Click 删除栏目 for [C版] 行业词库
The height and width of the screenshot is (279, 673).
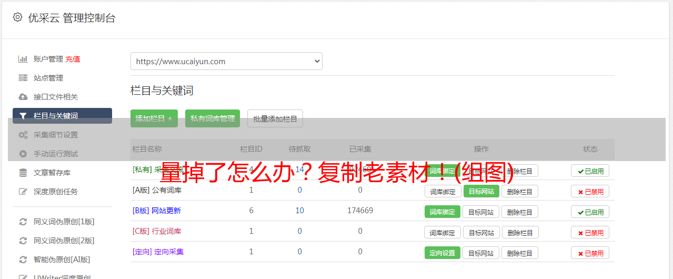click(520, 232)
